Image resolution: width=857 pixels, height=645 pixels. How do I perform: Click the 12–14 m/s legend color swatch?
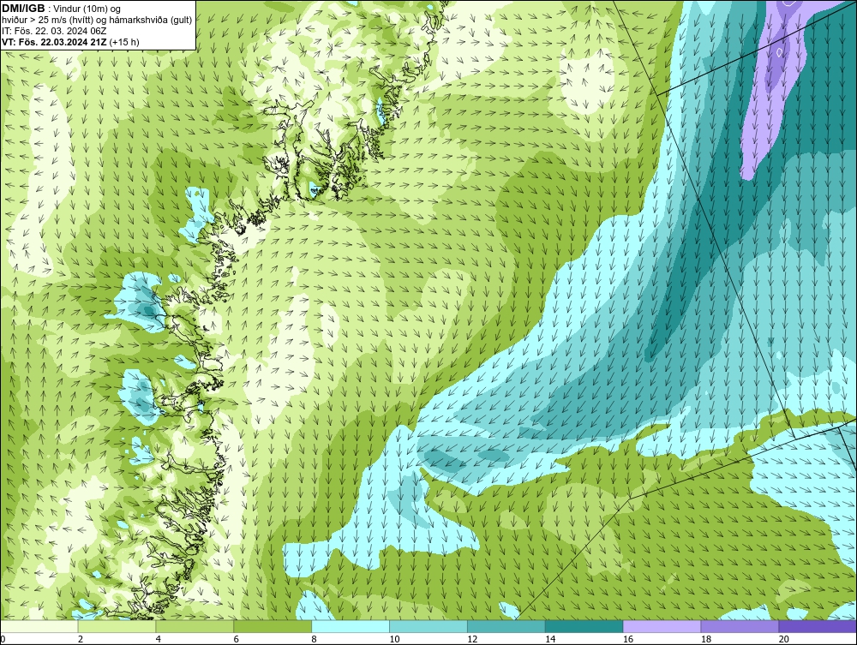coord(506,626)
